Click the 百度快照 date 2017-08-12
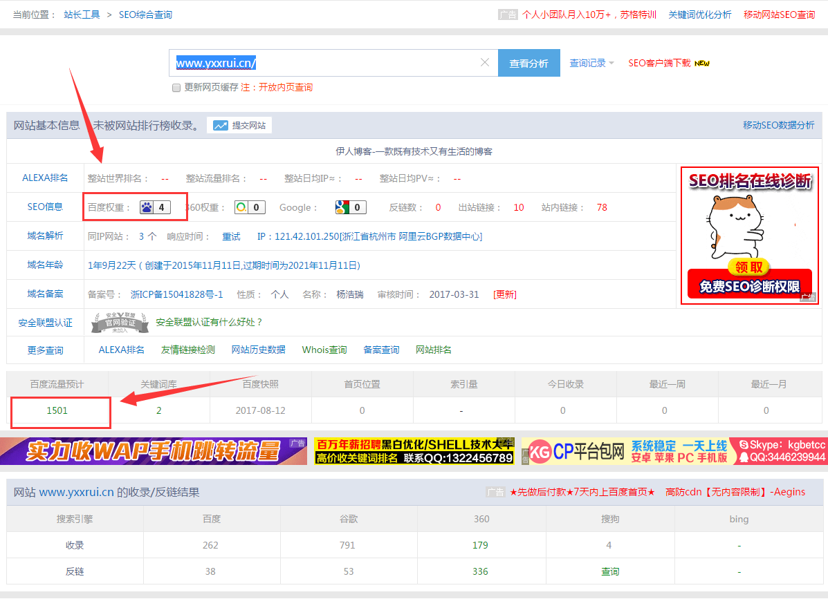Screen dimensions: 828x599 260,410
